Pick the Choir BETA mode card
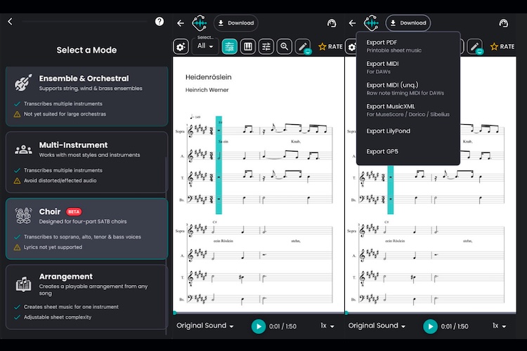The image size is (527, 351). click(x=86, y=229)
